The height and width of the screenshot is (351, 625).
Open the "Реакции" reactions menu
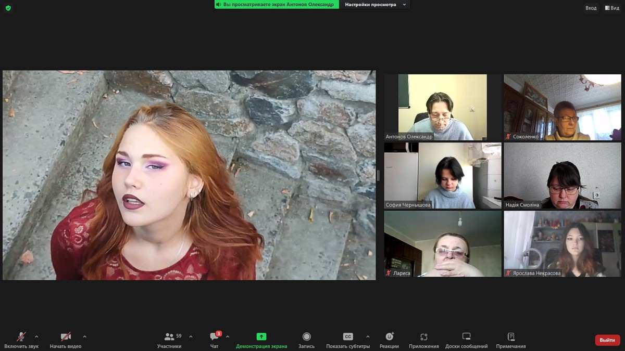[389, 340]
